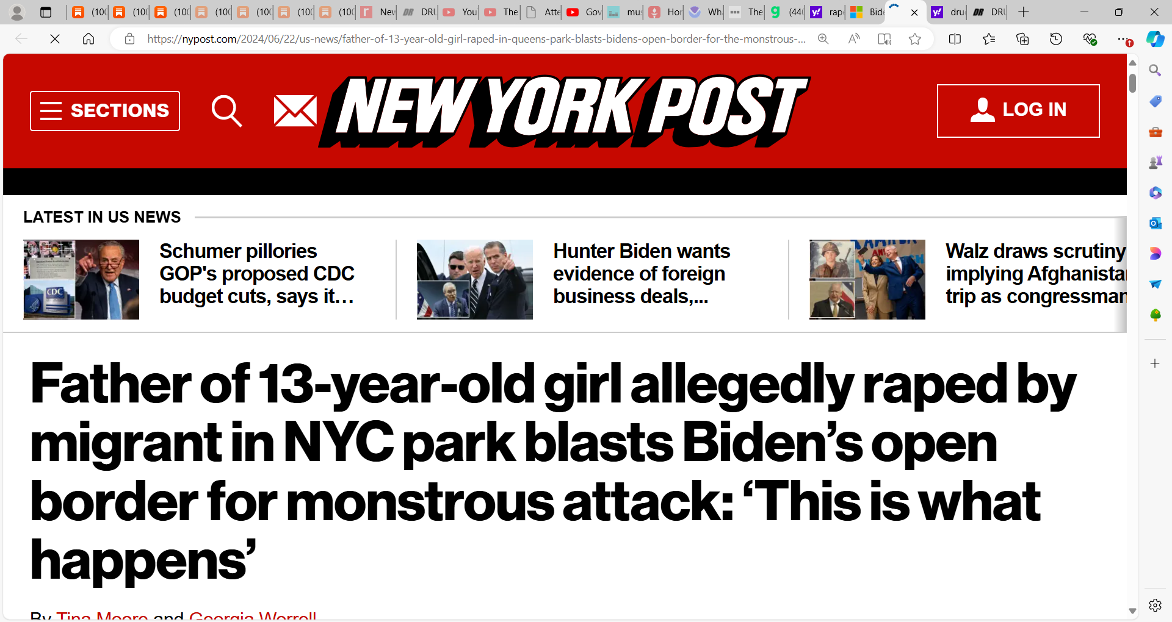Click the address bar URL field
Viewport: 1172px width, 622px height.
point(476,39)
